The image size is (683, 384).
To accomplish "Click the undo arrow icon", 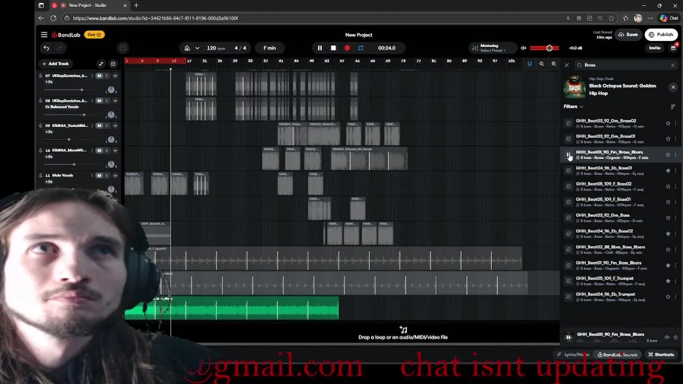I will [46, 48].
